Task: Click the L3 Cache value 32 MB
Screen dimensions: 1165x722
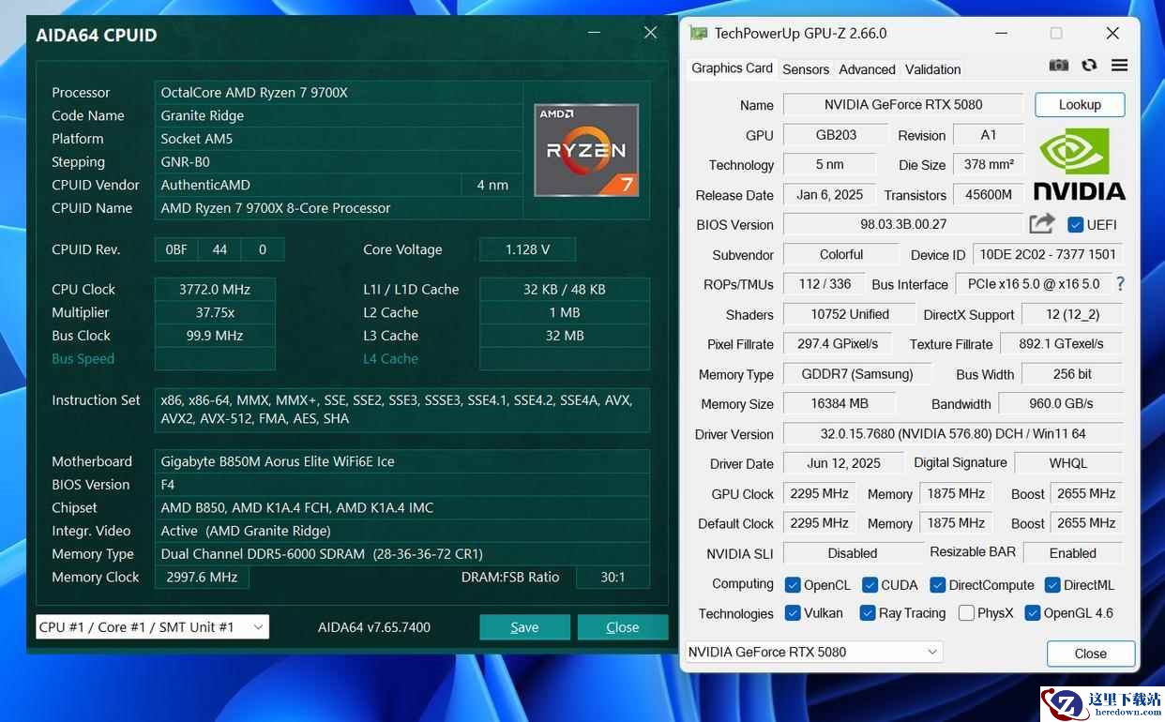Action: click(x=565, y=336)
